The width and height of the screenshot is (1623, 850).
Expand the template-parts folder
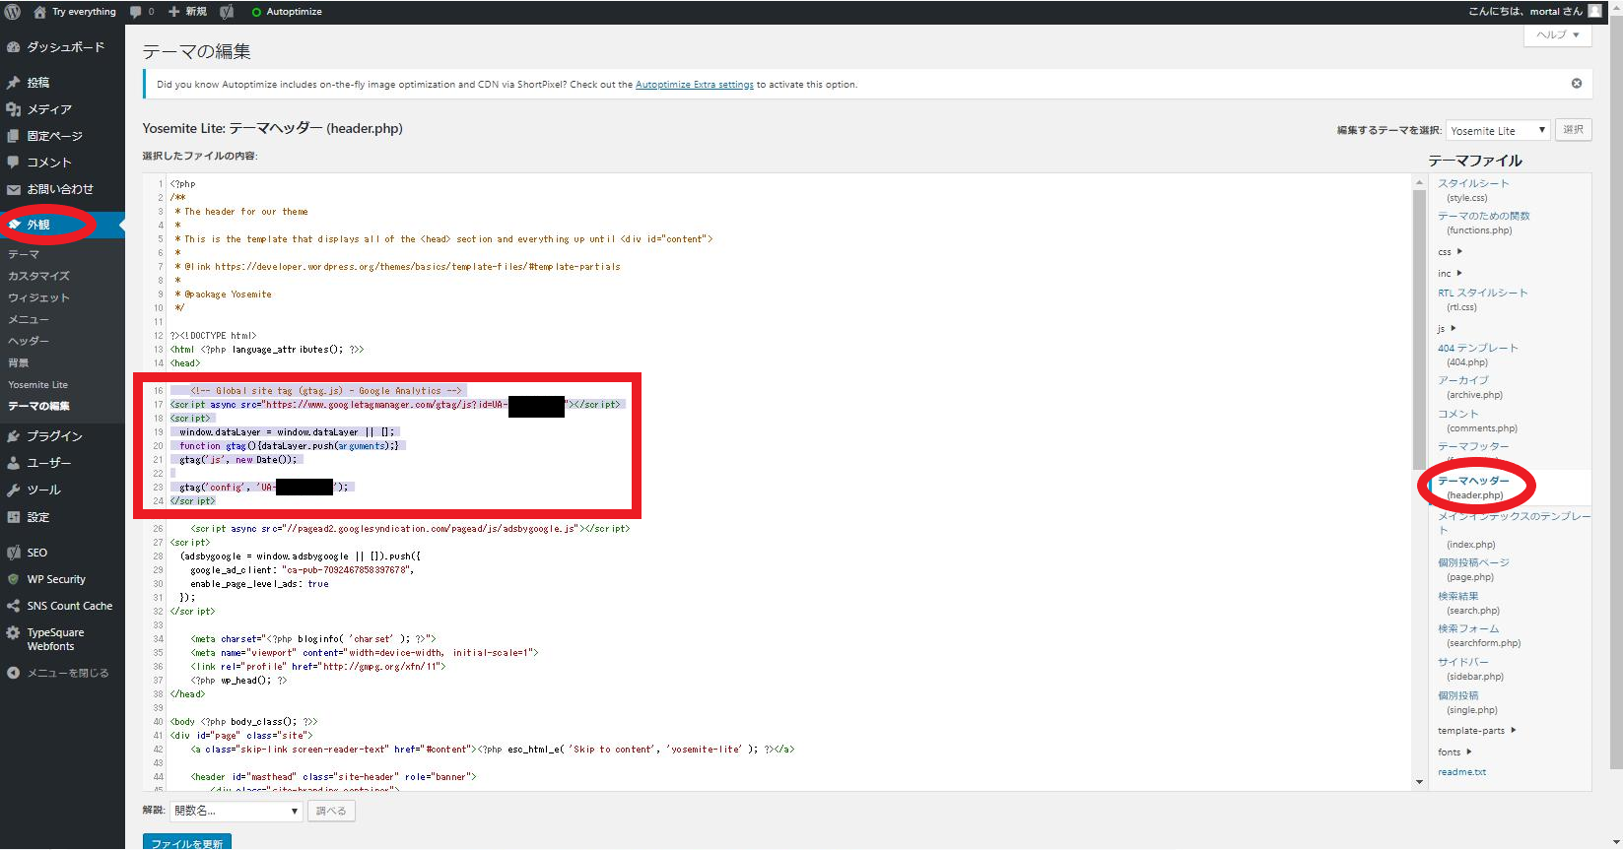click(1476, 731)
